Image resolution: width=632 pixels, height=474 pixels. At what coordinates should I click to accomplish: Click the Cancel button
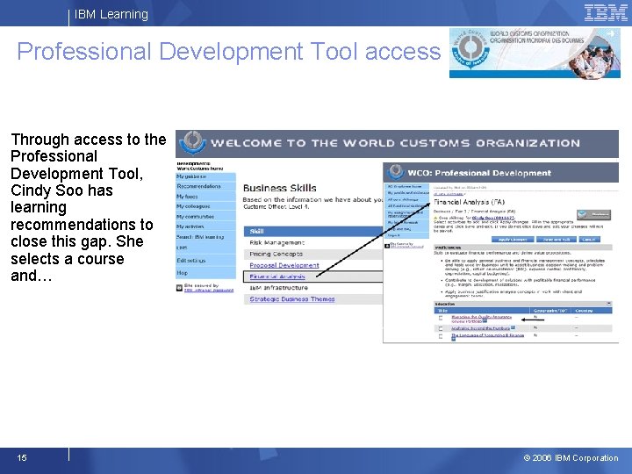point(589,240)
